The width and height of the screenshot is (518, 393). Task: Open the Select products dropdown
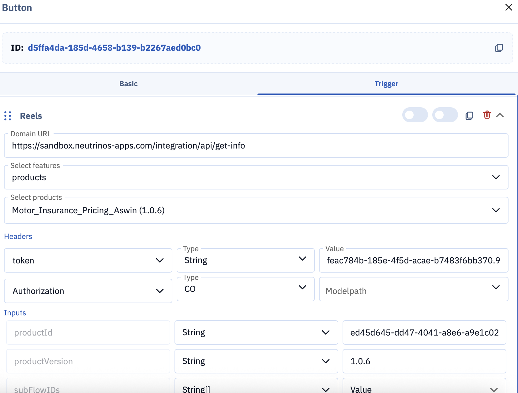[256, 210]
